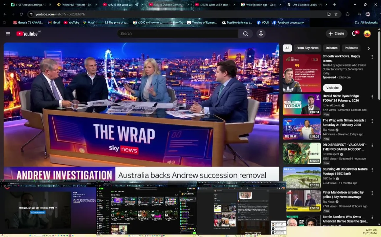The image size is (381, 237).
Task: Go back to the previous page
Action: tap(5, 14)
